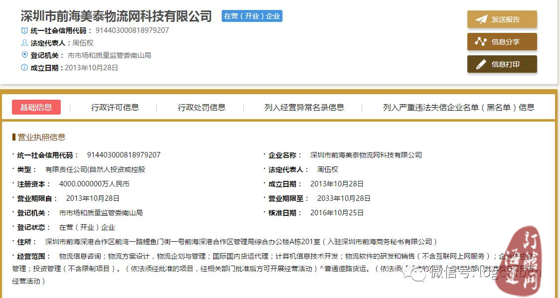This screenshot has height=298, width=560.
Task: Click company type 有限责任公司(自然人投资或控股
Action: click(x=95, y=169)
